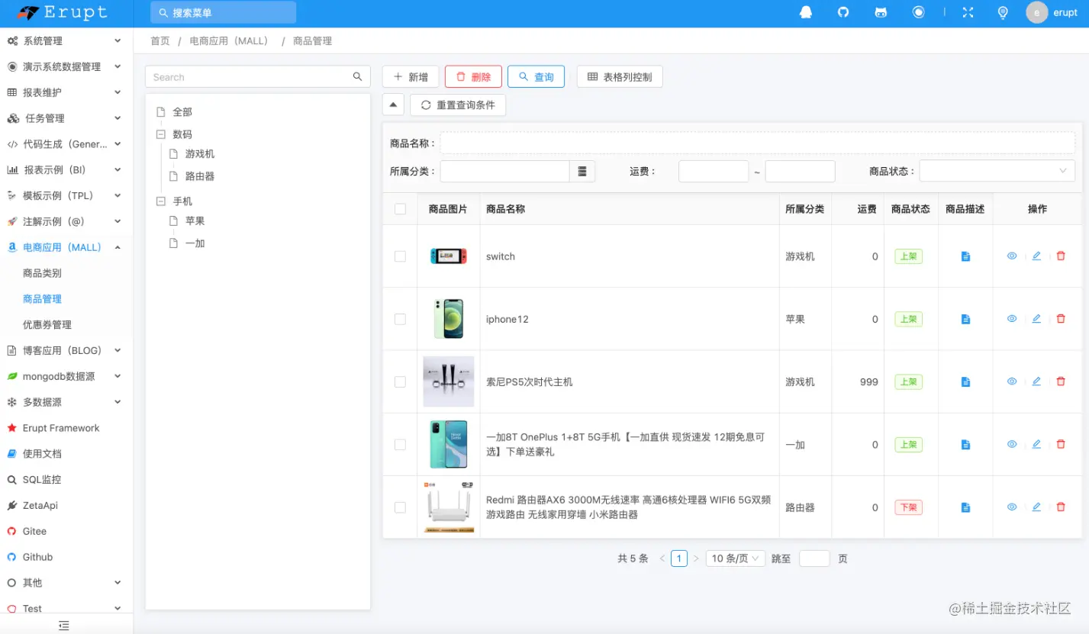Toggle the select-all checkbox in table header
Image resolution: width=1089 pixels, height=634 pixels.
400,209
